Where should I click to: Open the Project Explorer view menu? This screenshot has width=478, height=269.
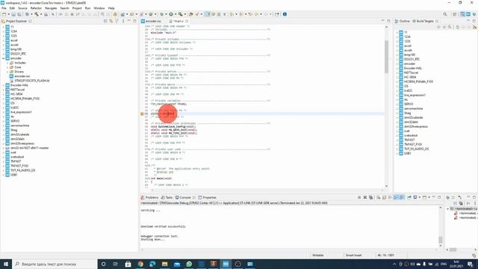(x=123, y=21)
